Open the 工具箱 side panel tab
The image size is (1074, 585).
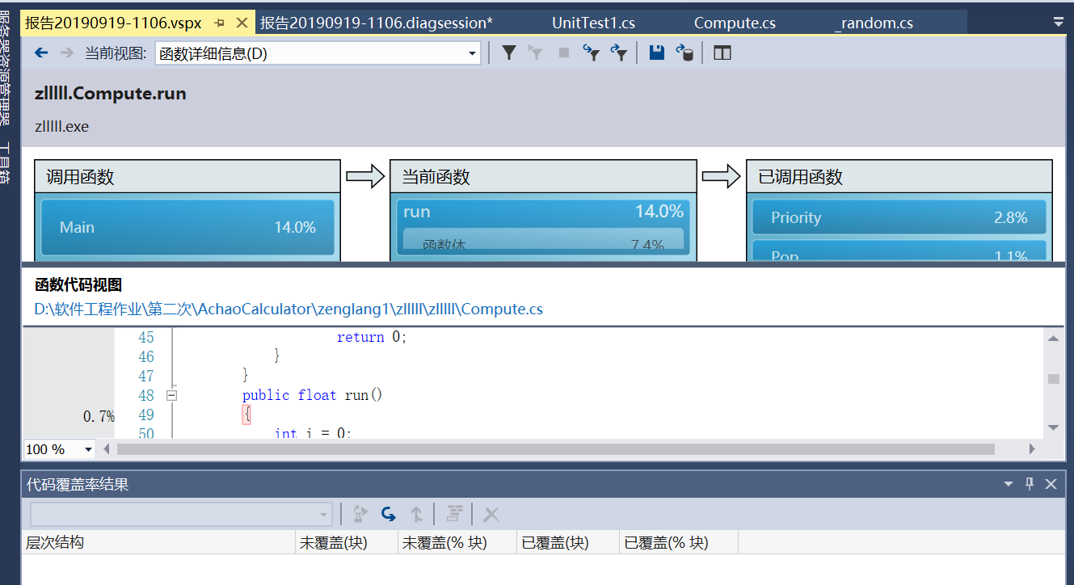click(x=6, y=163)
